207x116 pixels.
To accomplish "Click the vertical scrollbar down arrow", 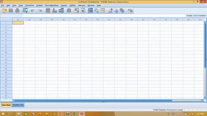I will (x=205, y=98).
